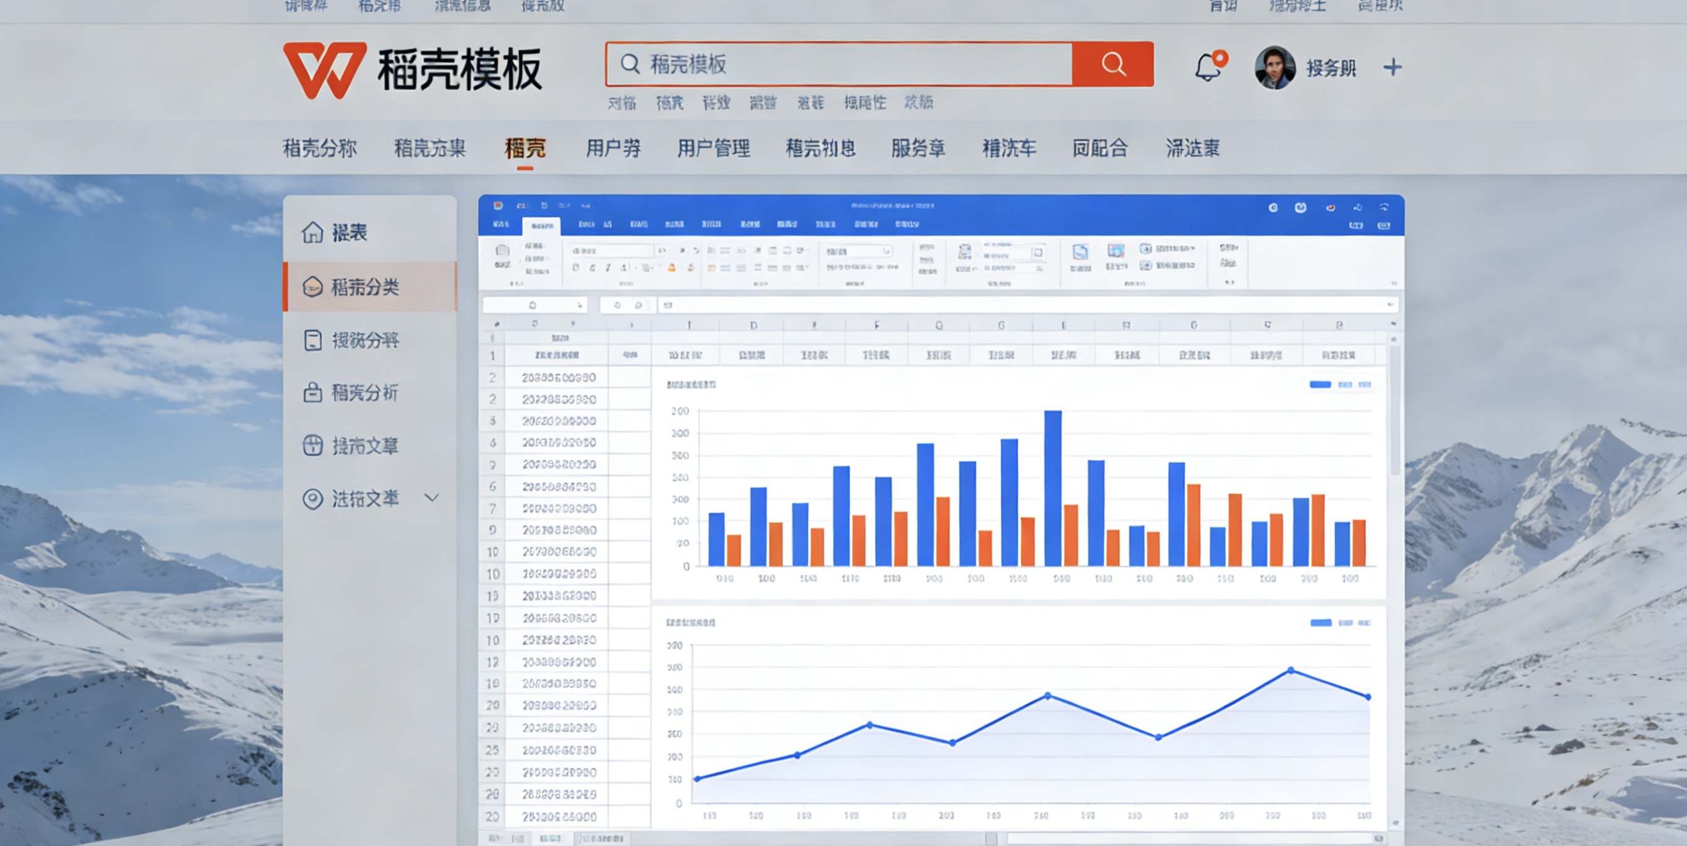Click the Italic formatting icon
Viewport: 1687px width, 846px height.
coord(607,269)
